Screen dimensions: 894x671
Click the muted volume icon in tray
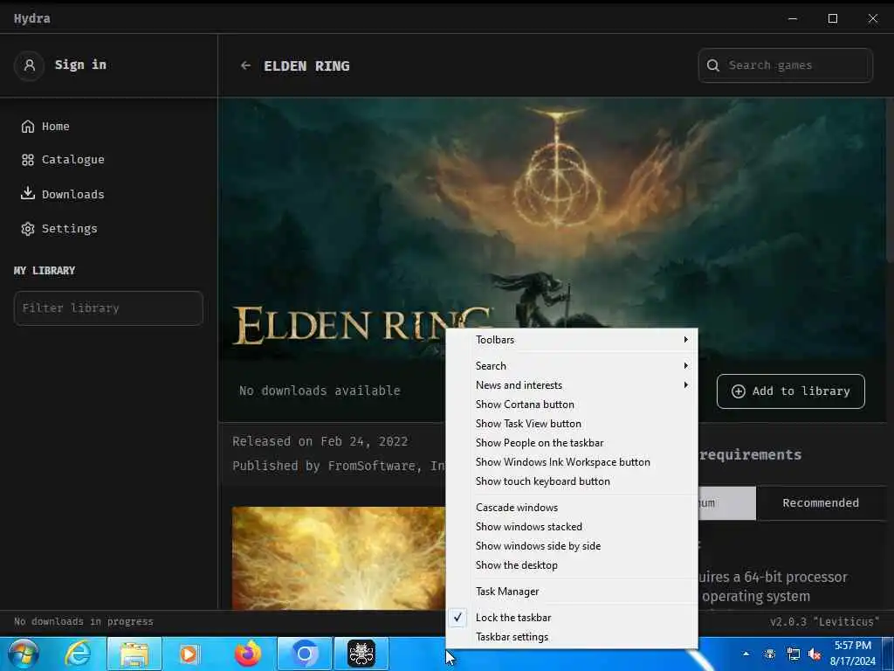click(x=815, y=654)
